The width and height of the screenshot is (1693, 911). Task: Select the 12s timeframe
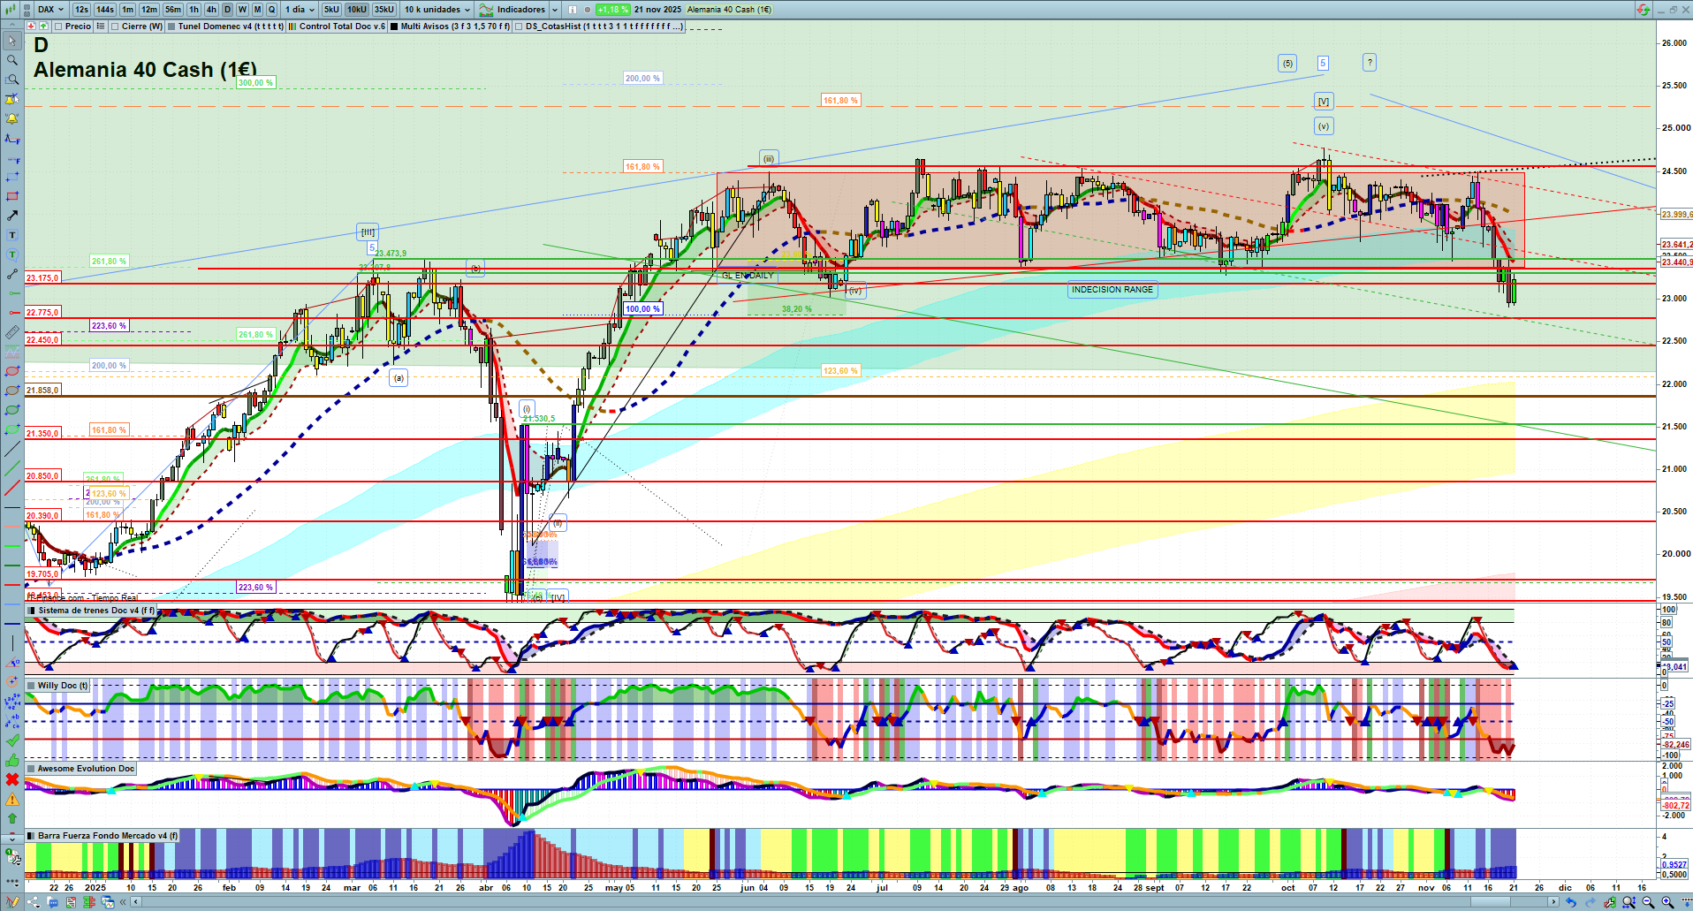point(81,10)
